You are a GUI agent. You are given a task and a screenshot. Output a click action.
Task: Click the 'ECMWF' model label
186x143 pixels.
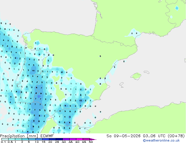[x=47, y=136]
